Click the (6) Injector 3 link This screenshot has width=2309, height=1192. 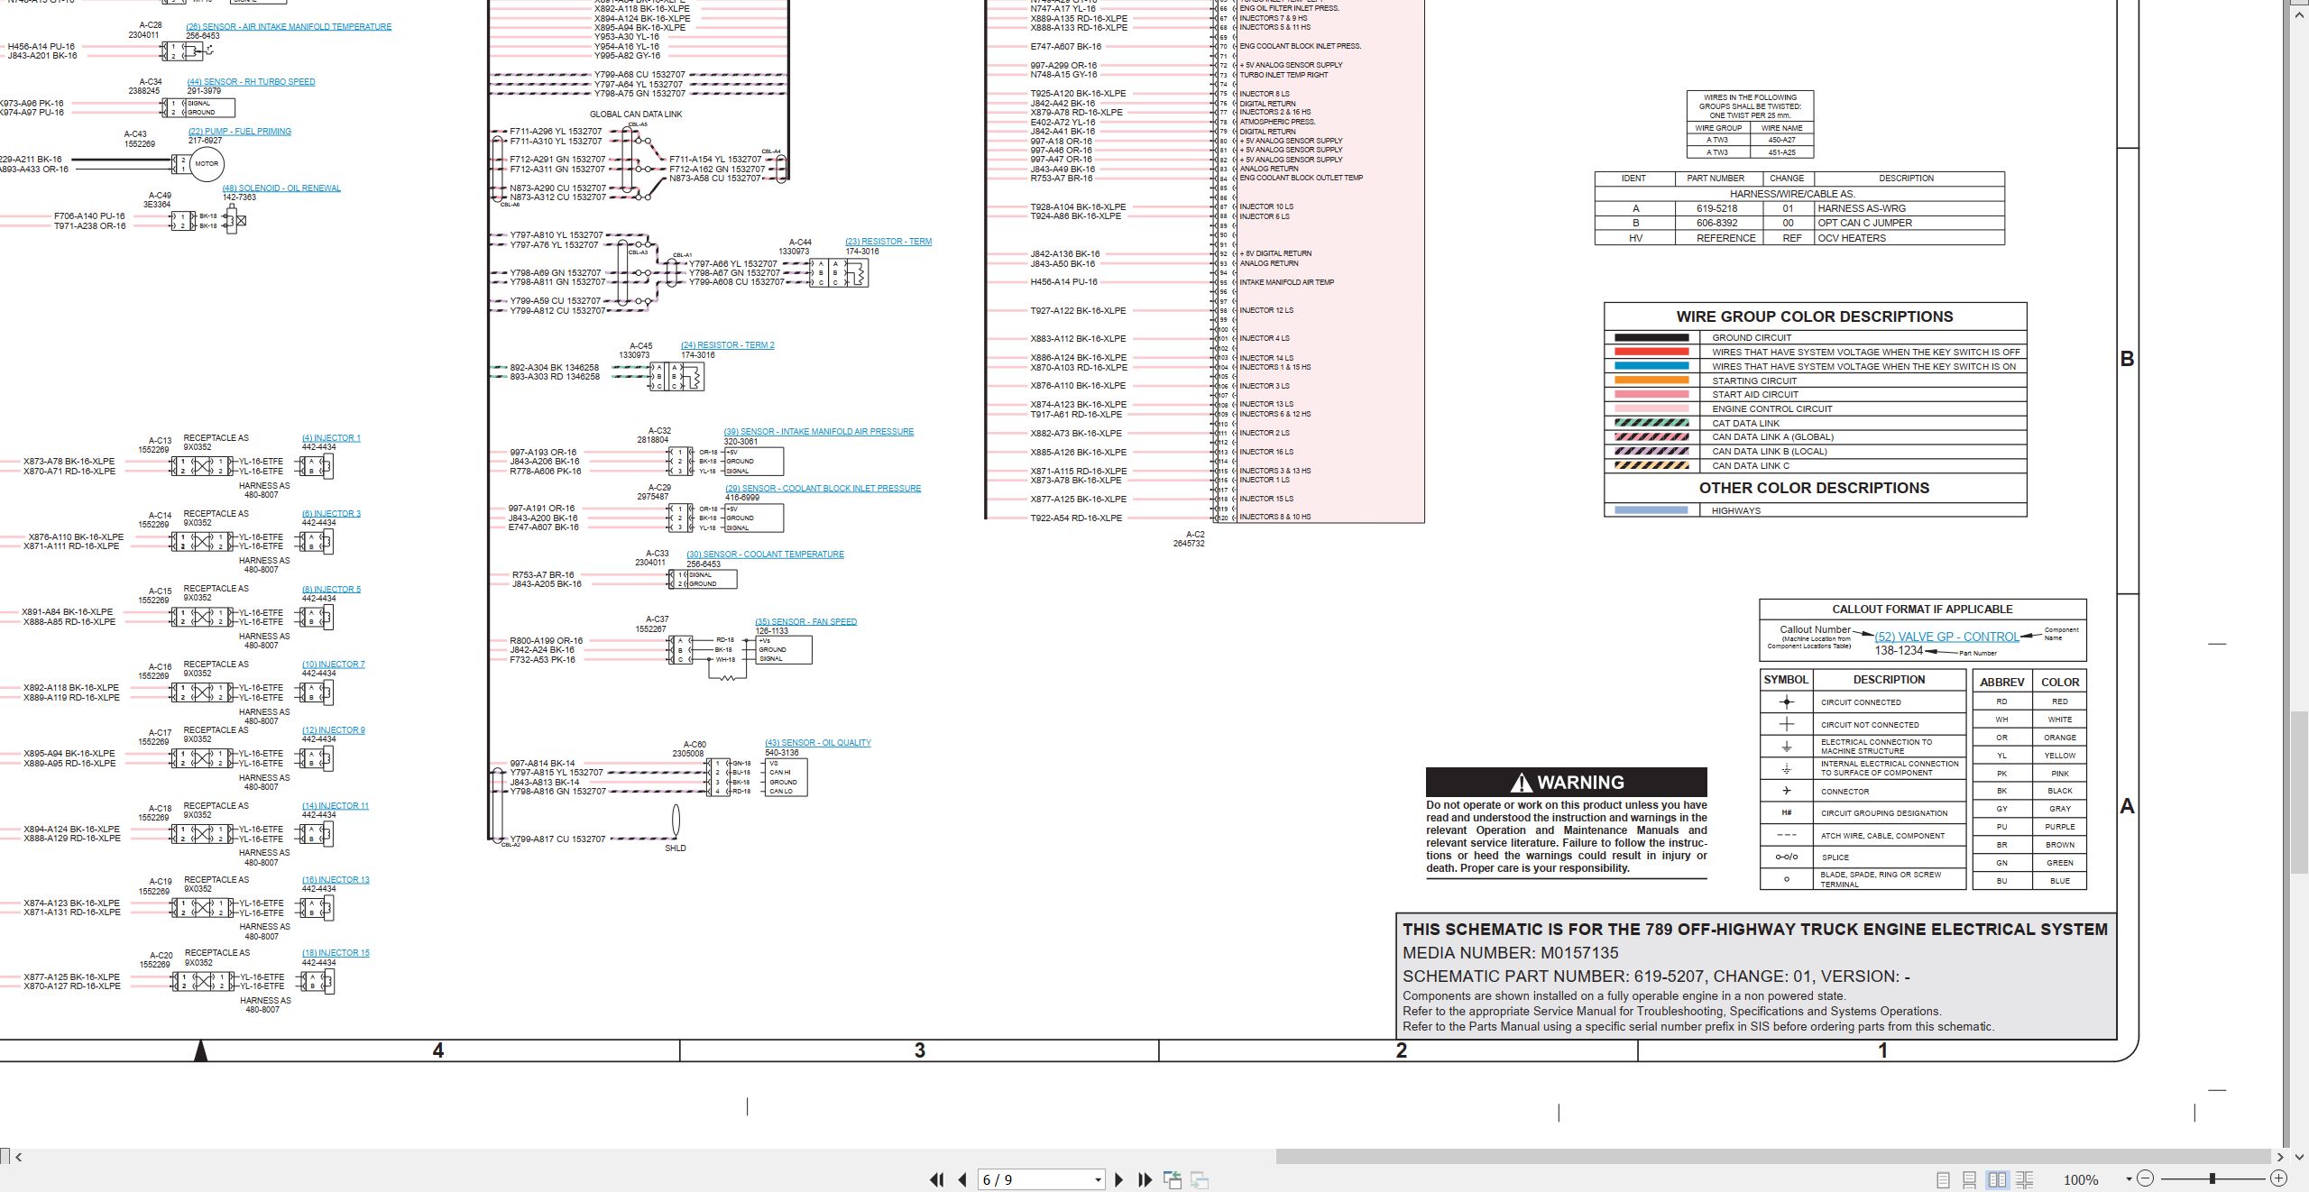(331, 514)
